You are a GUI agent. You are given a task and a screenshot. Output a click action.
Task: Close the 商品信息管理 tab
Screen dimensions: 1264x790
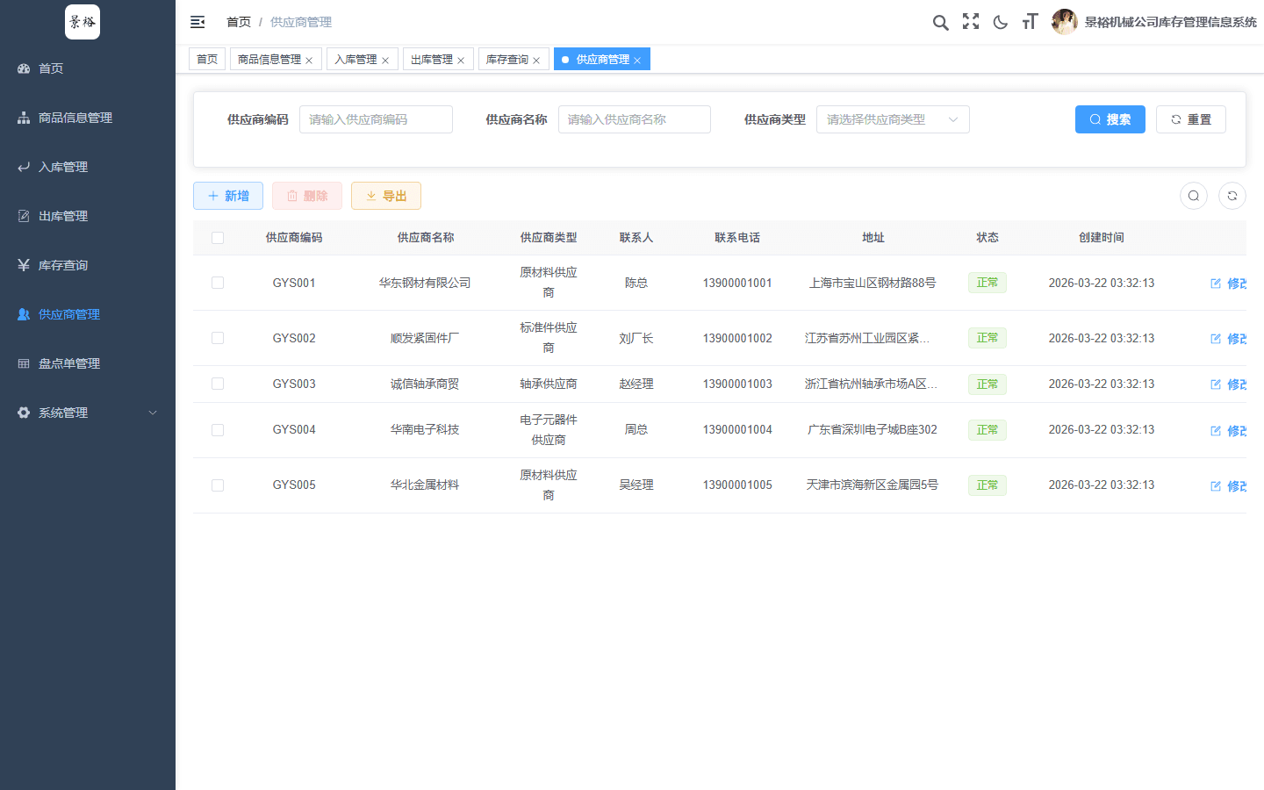309,61
